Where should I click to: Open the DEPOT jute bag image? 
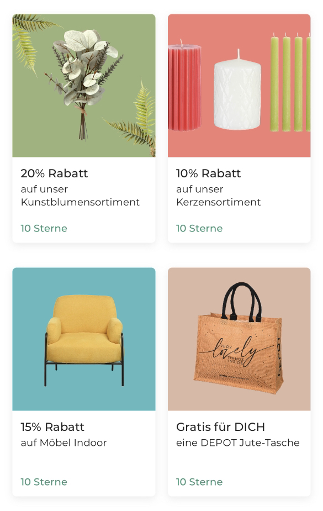239,339
